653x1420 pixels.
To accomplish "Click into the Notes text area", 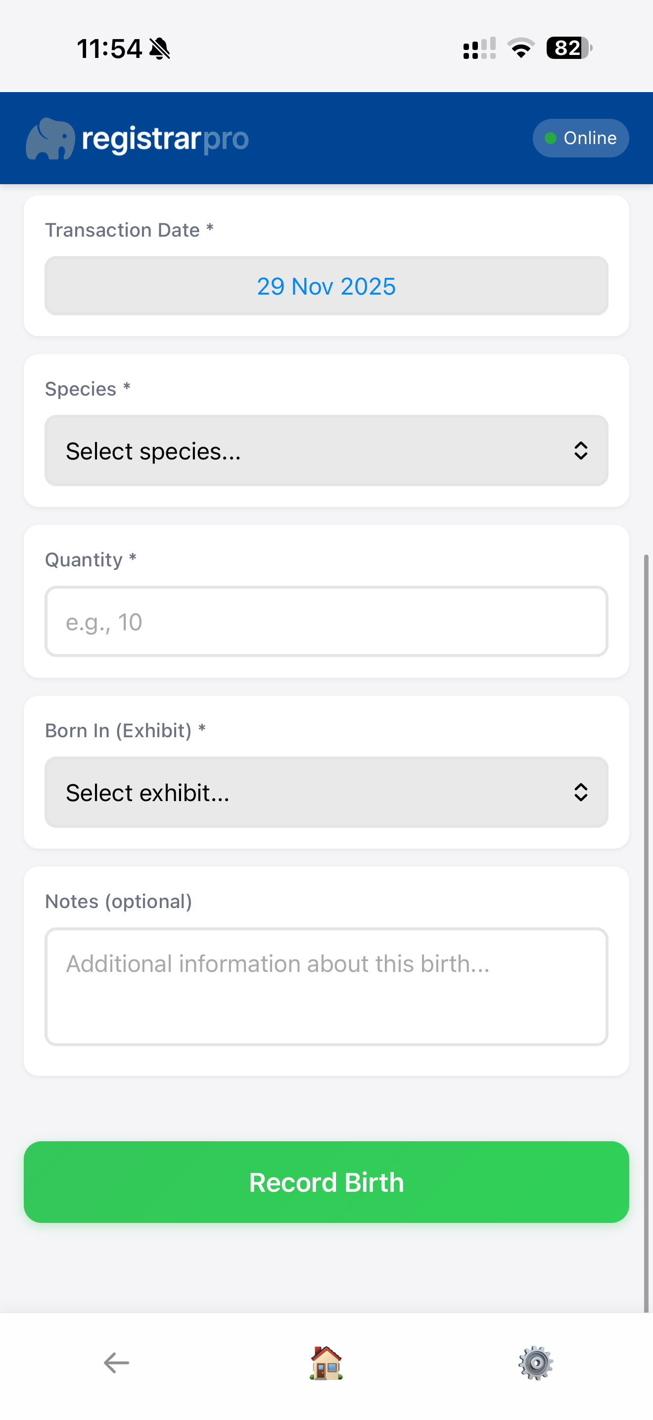I will pyautogui.click(x=326, y=987).
